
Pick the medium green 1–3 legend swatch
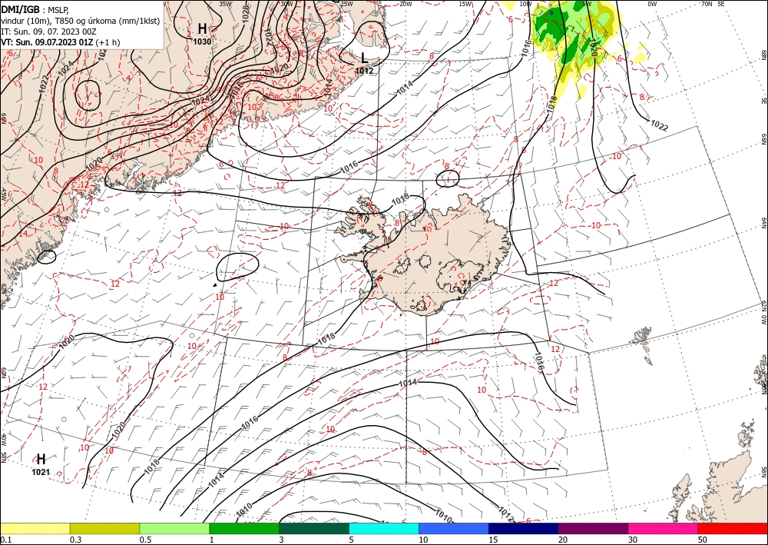pos(244,528)
